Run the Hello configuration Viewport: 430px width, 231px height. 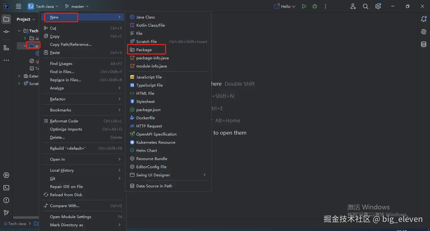coord(304,6)
